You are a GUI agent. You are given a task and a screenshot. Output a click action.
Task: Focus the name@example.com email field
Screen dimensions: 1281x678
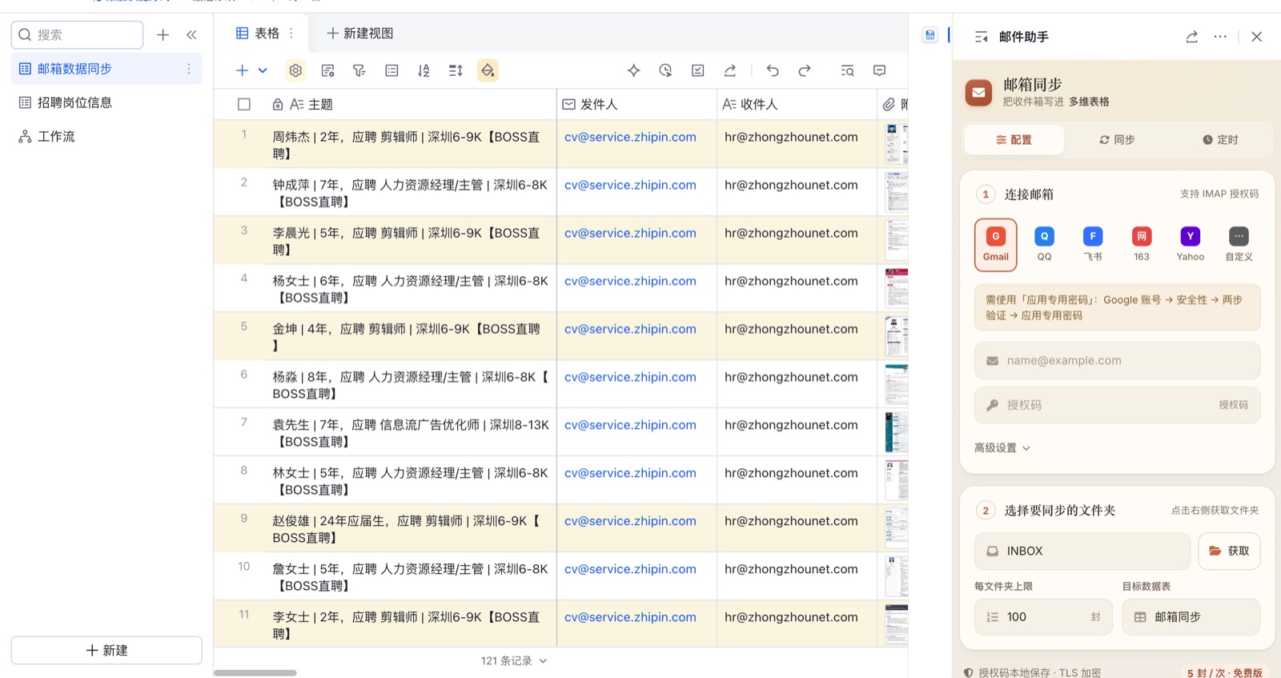pos(1117,361)
